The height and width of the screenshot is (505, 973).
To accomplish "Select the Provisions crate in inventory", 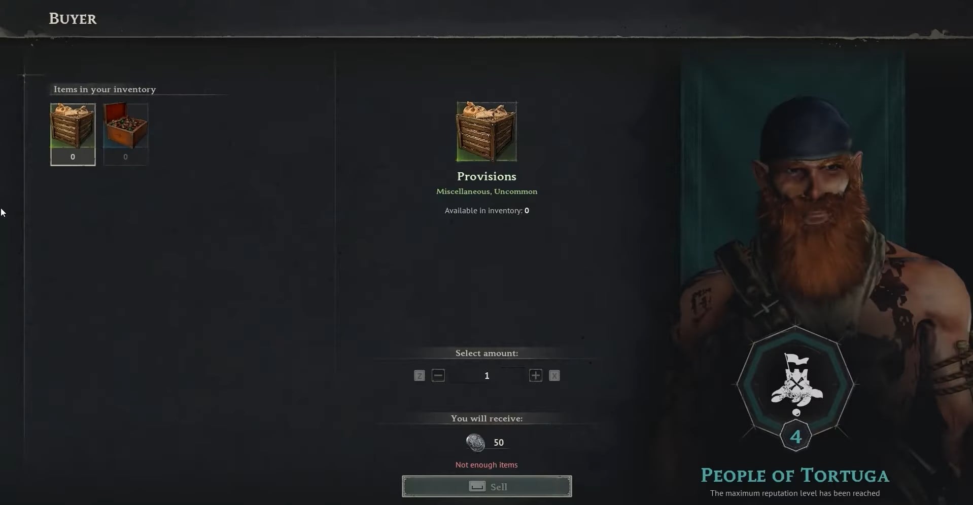I will point(73,134).
